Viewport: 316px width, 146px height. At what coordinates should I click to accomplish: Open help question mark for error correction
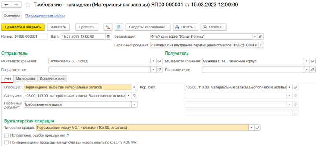point(68,135)
